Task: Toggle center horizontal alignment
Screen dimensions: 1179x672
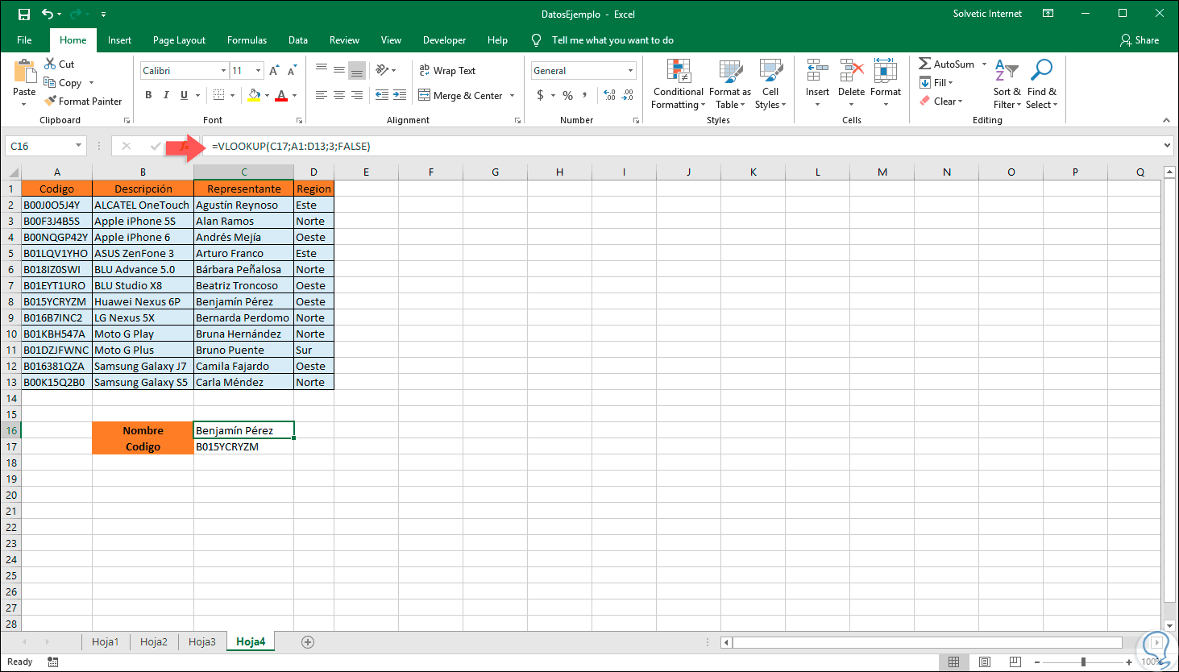Action: pos(339,95)
